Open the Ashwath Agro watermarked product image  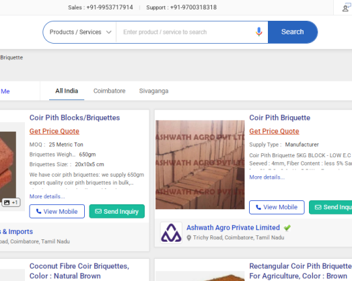click(x=200, y=165)
